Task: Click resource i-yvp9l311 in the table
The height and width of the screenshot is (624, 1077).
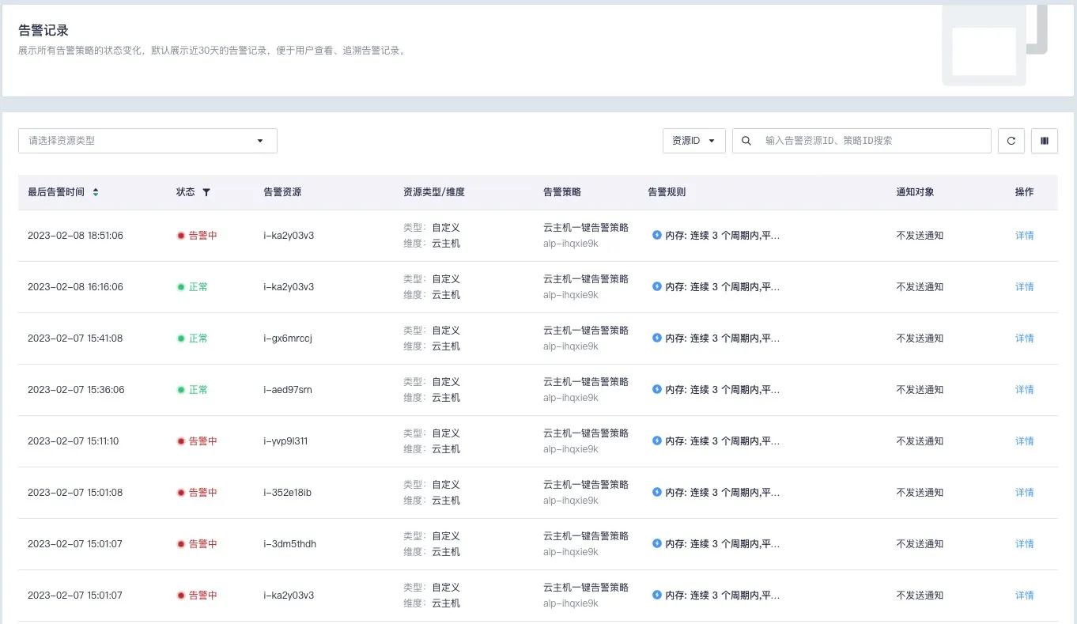Action: coord(285,441)
